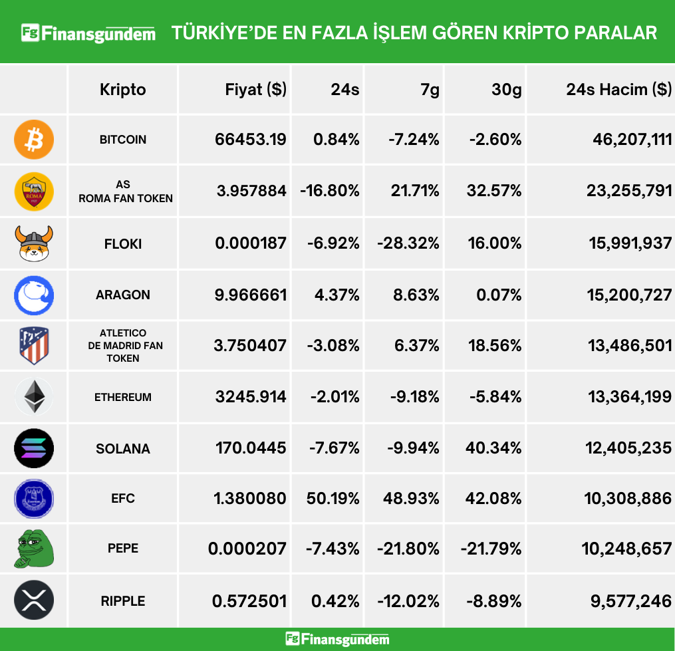Select the Ethereum diamond icon
The image size is (675, 651).
coord(34,398)
